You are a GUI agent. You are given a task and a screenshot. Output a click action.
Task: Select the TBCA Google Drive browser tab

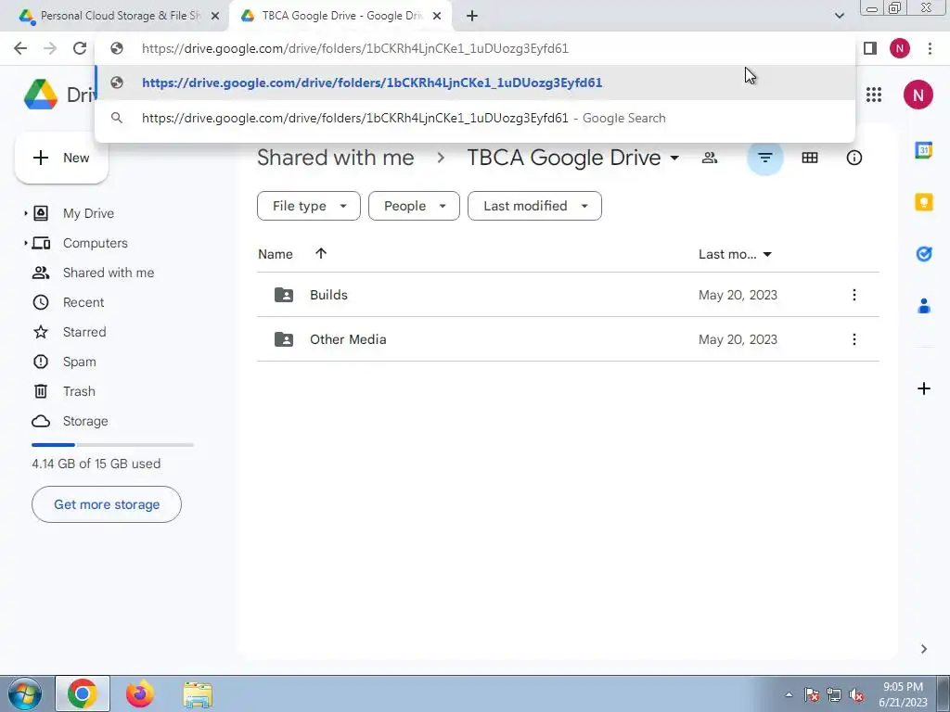click(340, 16)
